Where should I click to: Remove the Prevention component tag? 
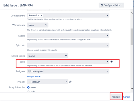coord(41,15)
